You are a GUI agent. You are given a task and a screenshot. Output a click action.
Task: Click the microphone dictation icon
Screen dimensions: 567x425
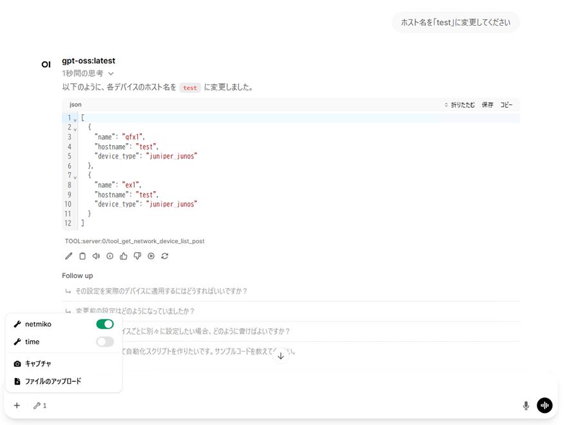[526, 406]
